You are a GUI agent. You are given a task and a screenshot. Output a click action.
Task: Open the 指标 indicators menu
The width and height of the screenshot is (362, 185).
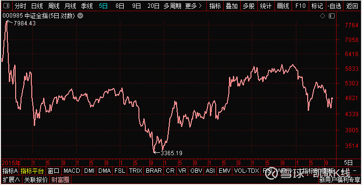215,6
